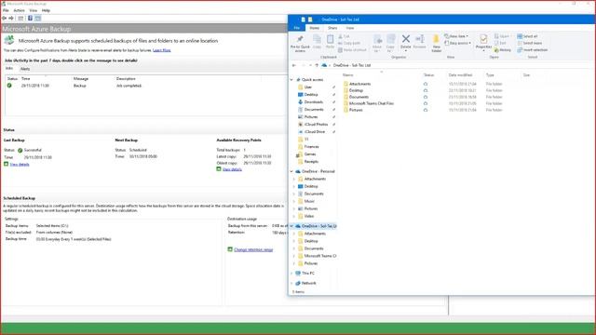Sort Explorer files by Name column
This screenshot has width=596, height=335.
click(x=347, y=75)
